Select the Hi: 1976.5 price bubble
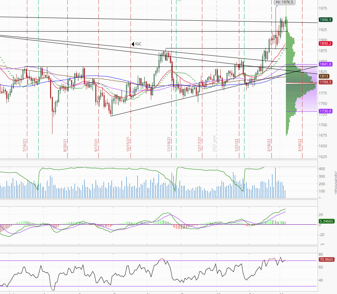 pyautogui.click(x=285, y=2)
